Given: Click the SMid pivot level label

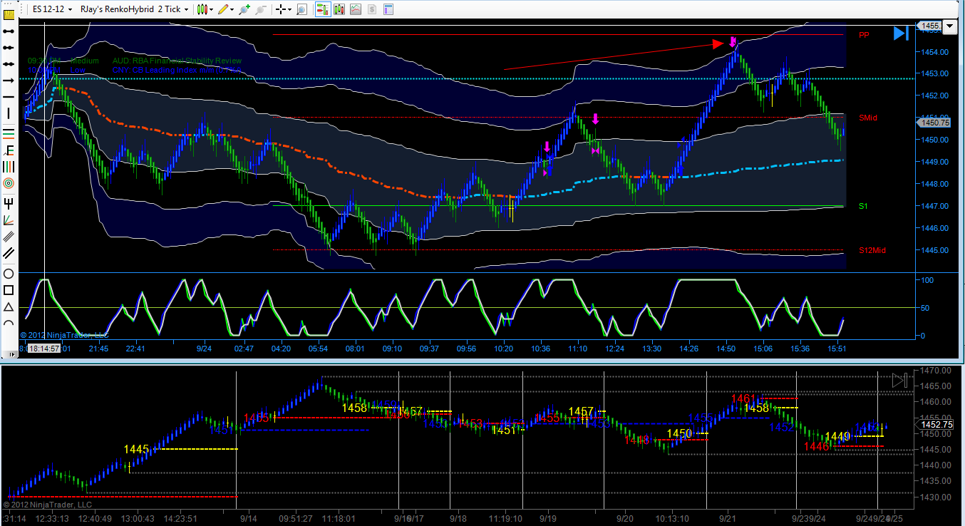Looking at the screenshot, I should 867,118.
